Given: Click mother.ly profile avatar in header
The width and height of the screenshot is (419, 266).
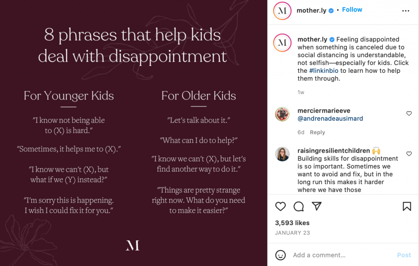Looking at the screenshot, I should 282,11.
